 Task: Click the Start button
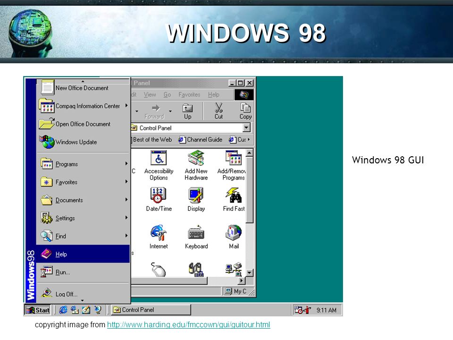pyautogui.click(x=38, y=310)
